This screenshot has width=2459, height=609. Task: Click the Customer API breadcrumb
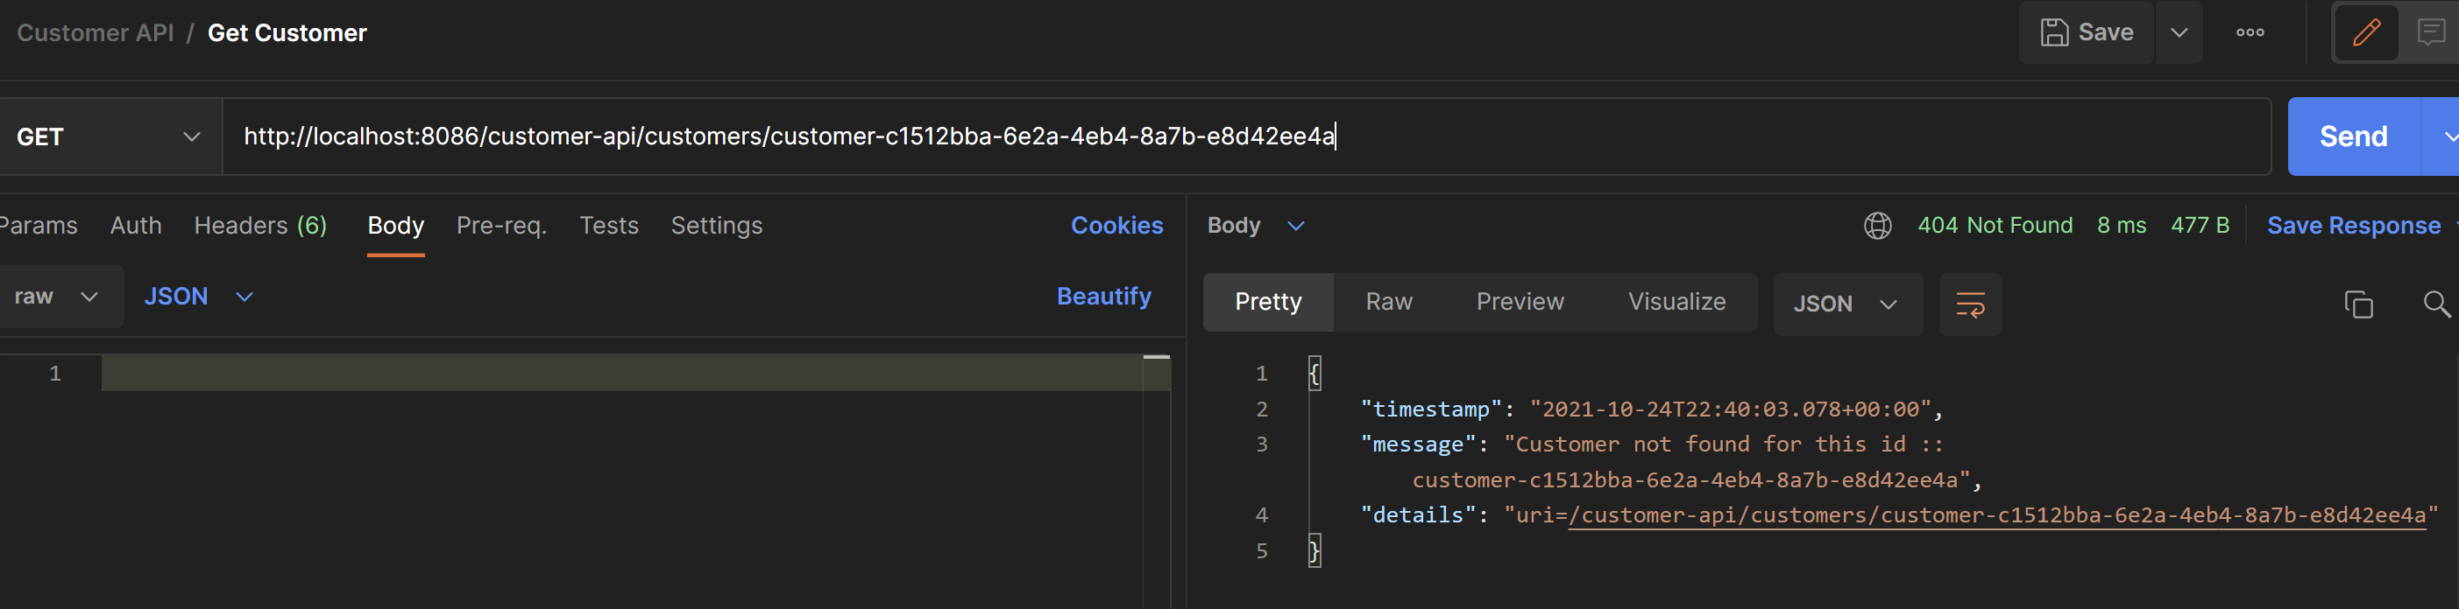pos(96,32)
